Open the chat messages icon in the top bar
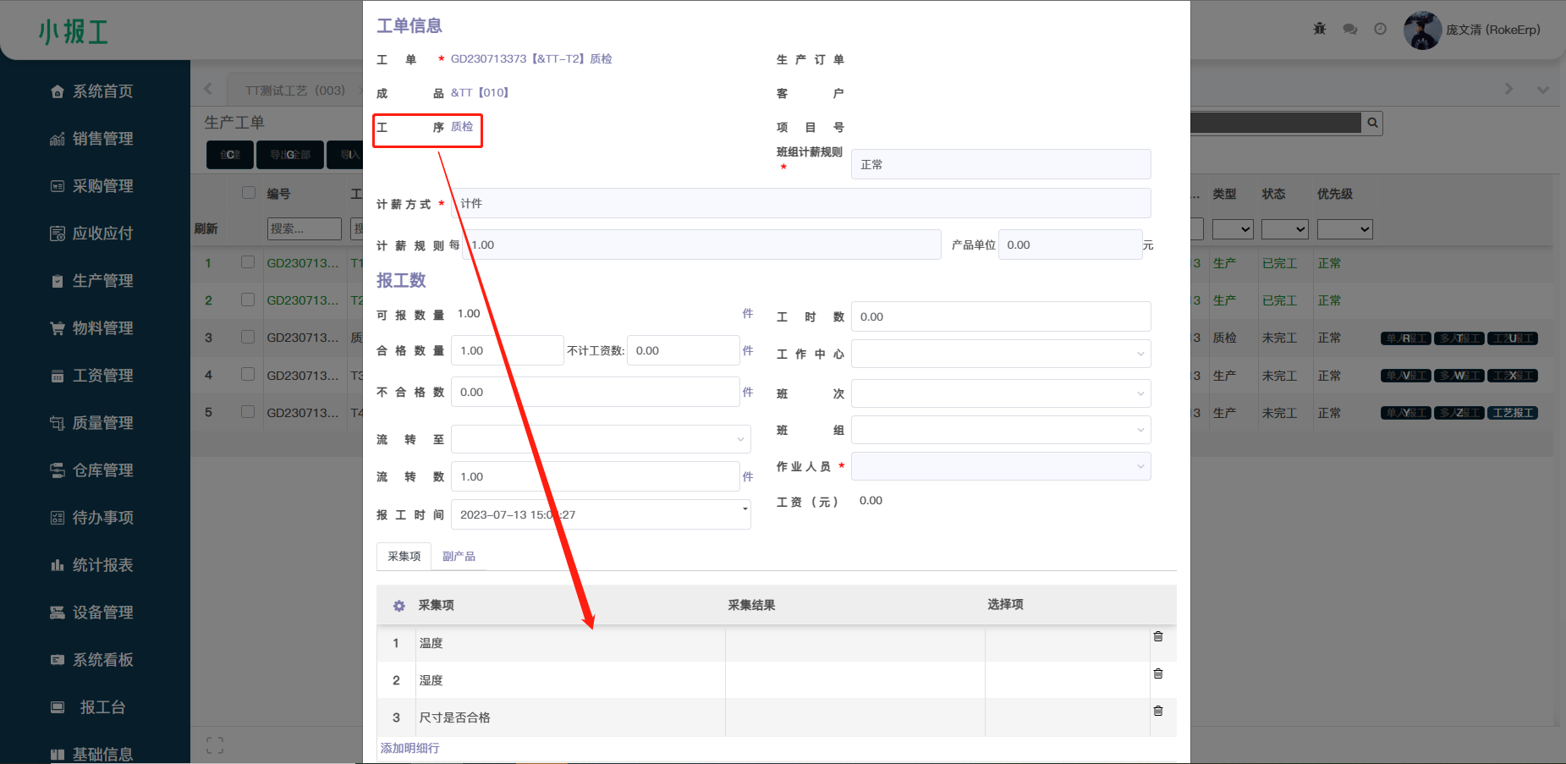 (x=1350, y=29)
